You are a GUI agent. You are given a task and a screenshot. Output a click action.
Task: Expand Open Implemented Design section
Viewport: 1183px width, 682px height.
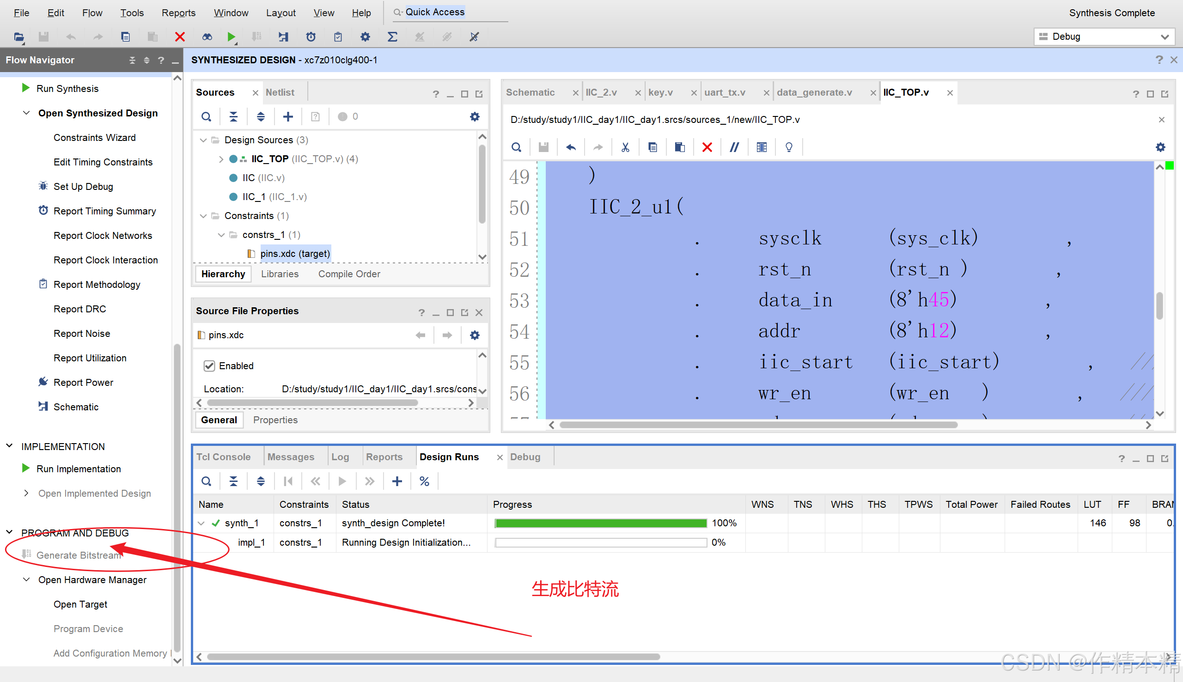27,493
